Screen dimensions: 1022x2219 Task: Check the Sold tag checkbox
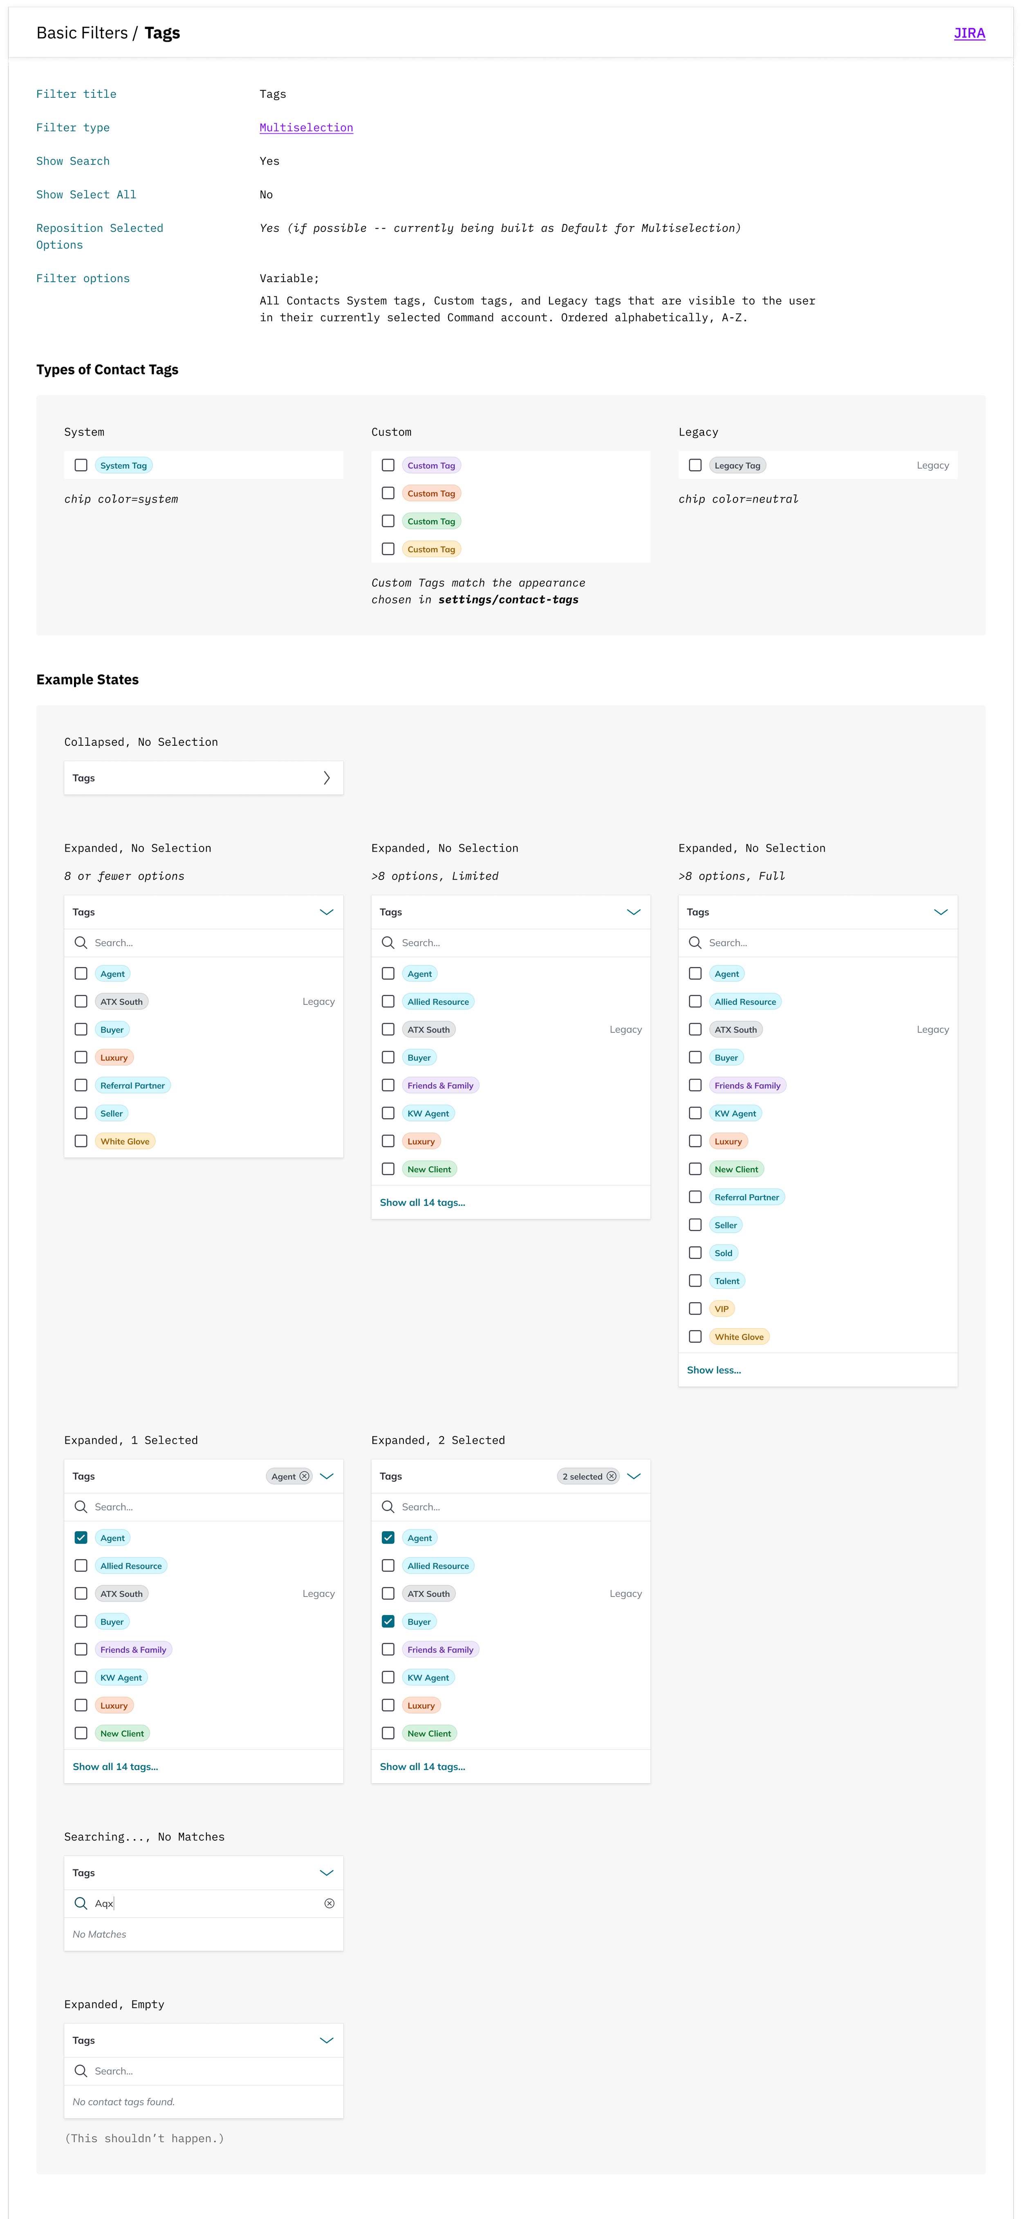click(x=695, y=1252)
